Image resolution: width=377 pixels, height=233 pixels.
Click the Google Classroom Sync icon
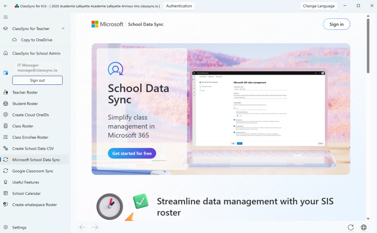click(x=6, y=171)
